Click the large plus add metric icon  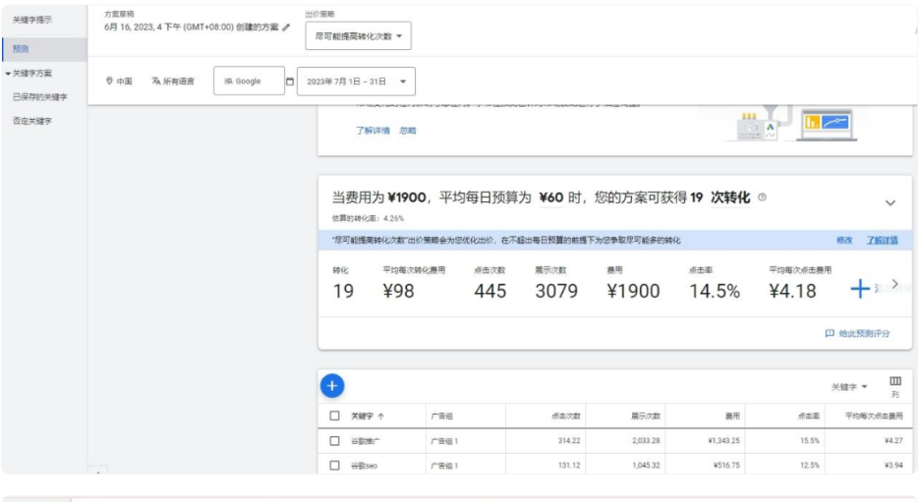coord(860,289)
